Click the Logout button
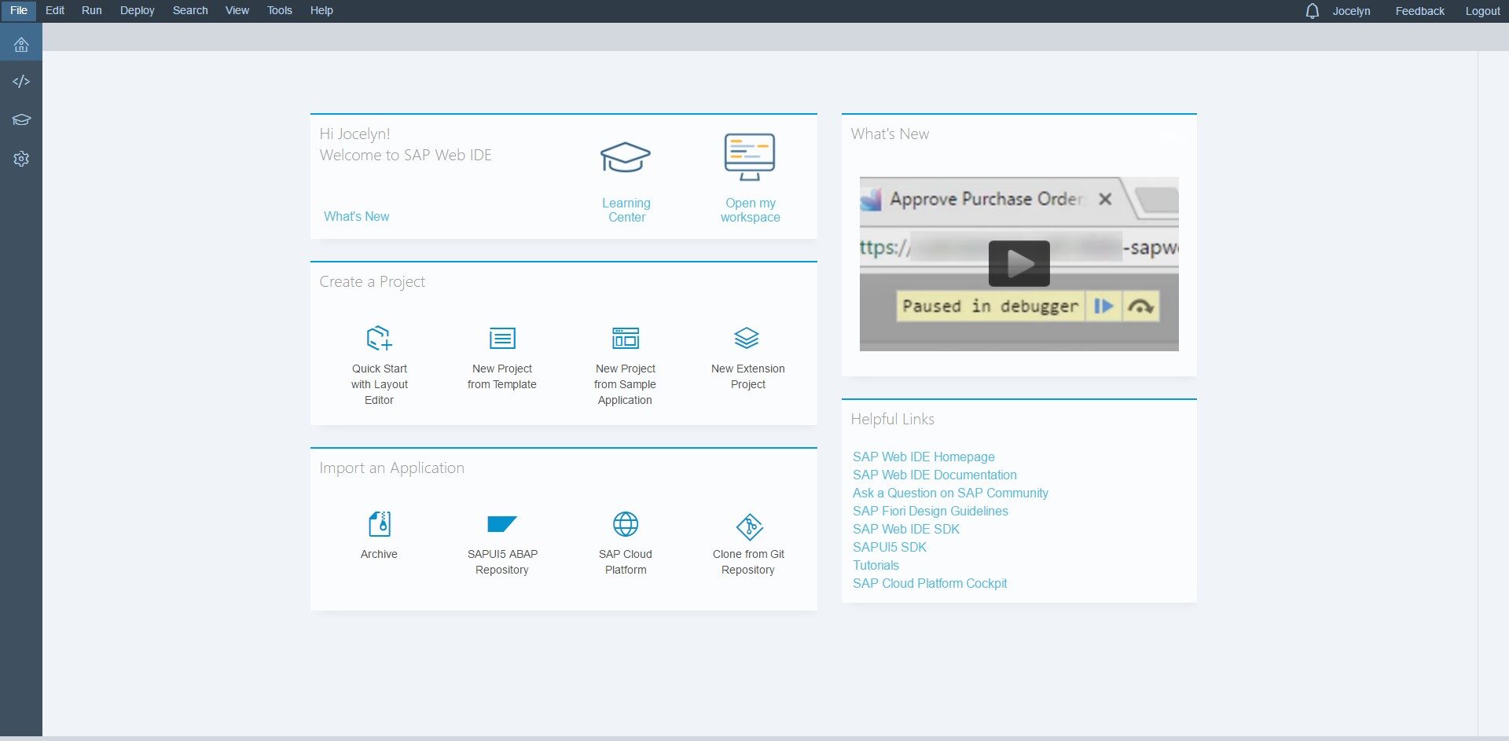This screenshot has height=741, width=1509. tap(1481, 11)
